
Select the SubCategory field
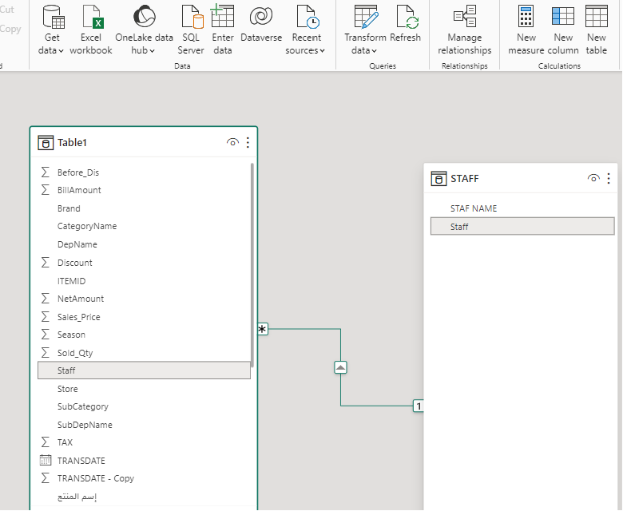tap(144, 406)
